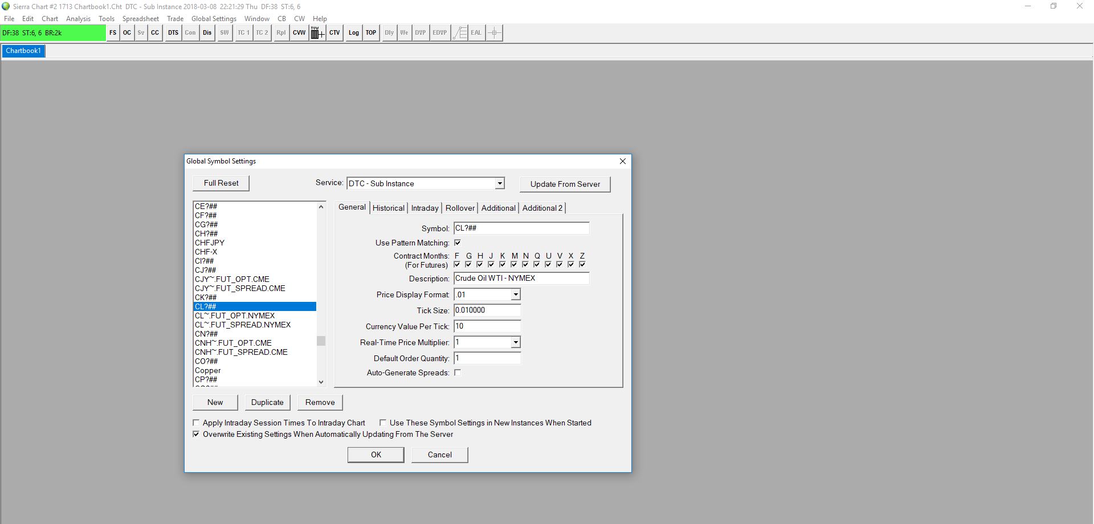
Task: Open Price Display Format dropdown
Action: point(516,294)
